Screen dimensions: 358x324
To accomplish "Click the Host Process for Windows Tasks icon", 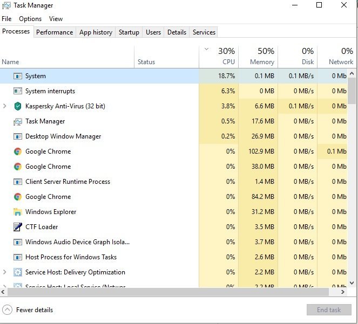I will click(x=18, y=257).
